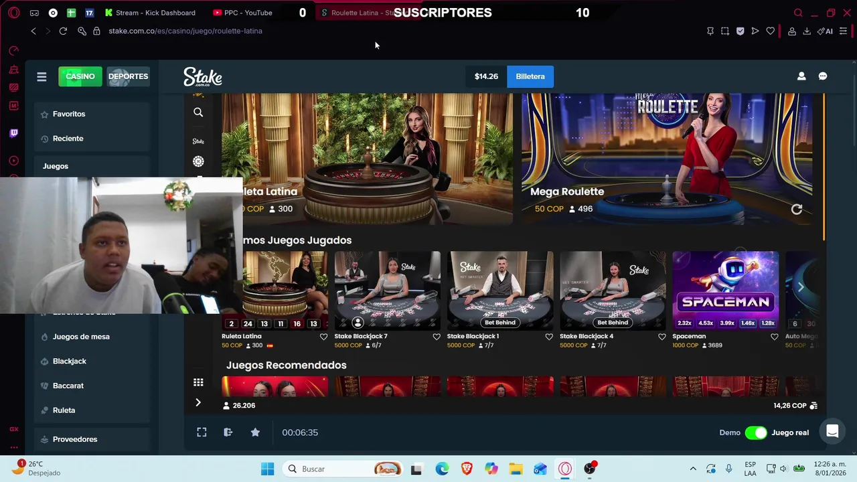Open Twitch in the Opera sidebar
Viewport: 857px width, 482px height.
point(14,133)
